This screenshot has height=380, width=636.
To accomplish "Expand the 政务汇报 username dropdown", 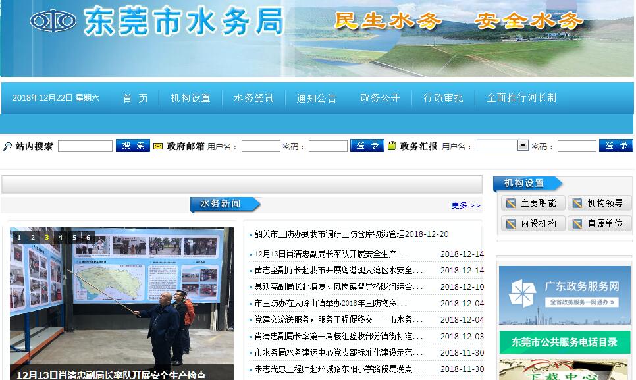I will (x=523, y=146).
